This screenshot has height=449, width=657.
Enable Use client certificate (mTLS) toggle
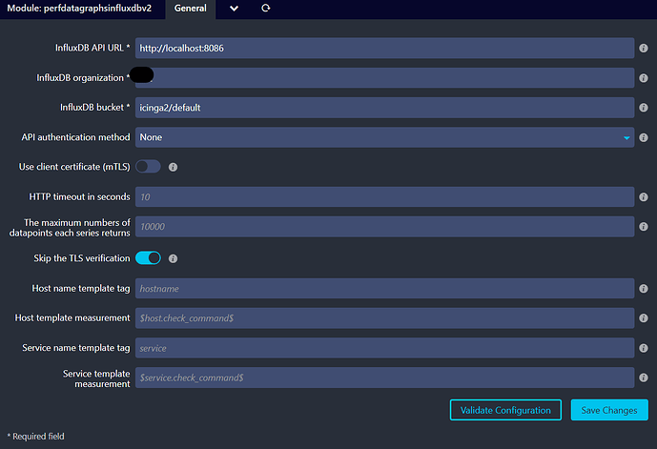point(148,167)
